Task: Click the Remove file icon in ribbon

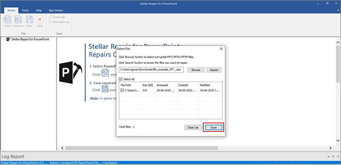Action: [x=18, y=20]
